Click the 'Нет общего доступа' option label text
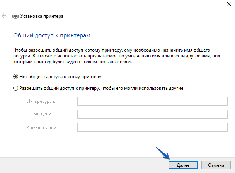Viewport: 235px width, 173px height. tap(60, 77)
